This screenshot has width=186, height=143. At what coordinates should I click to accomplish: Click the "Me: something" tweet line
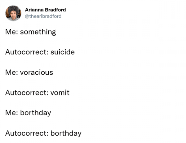31,32
